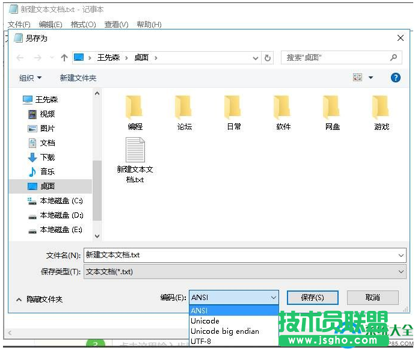Image resolution: width=415 pixels, height=350 pixels.
Task: Click the computer icon in address bar
Action: pyautogui.click(x=79, y=57)
